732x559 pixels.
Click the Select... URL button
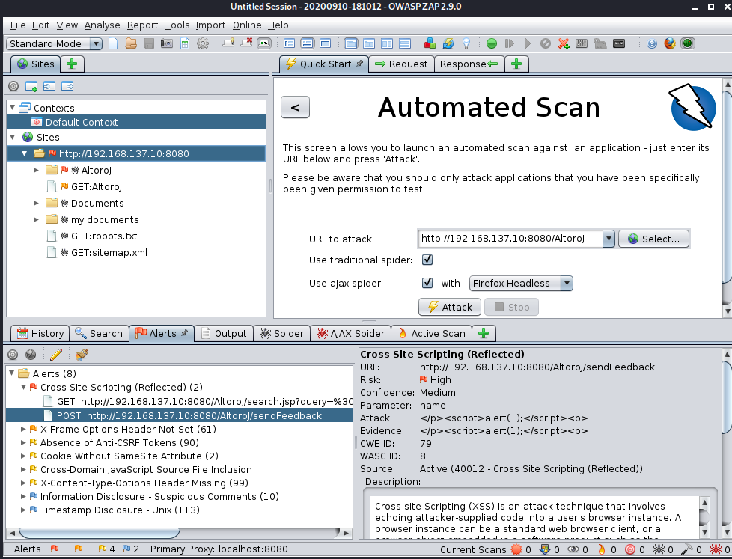pyautogui.click(x=653, y=239)
